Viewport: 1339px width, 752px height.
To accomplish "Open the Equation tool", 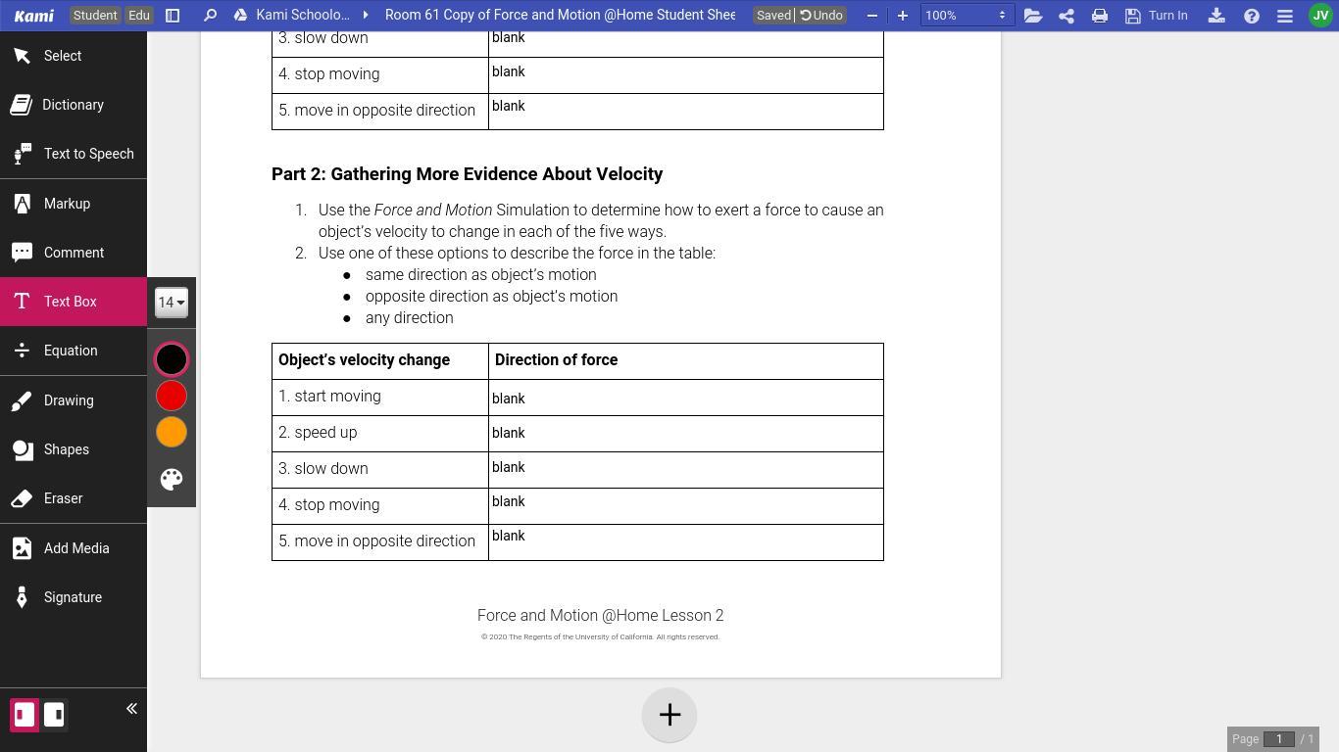I will [x=74, y=351].
